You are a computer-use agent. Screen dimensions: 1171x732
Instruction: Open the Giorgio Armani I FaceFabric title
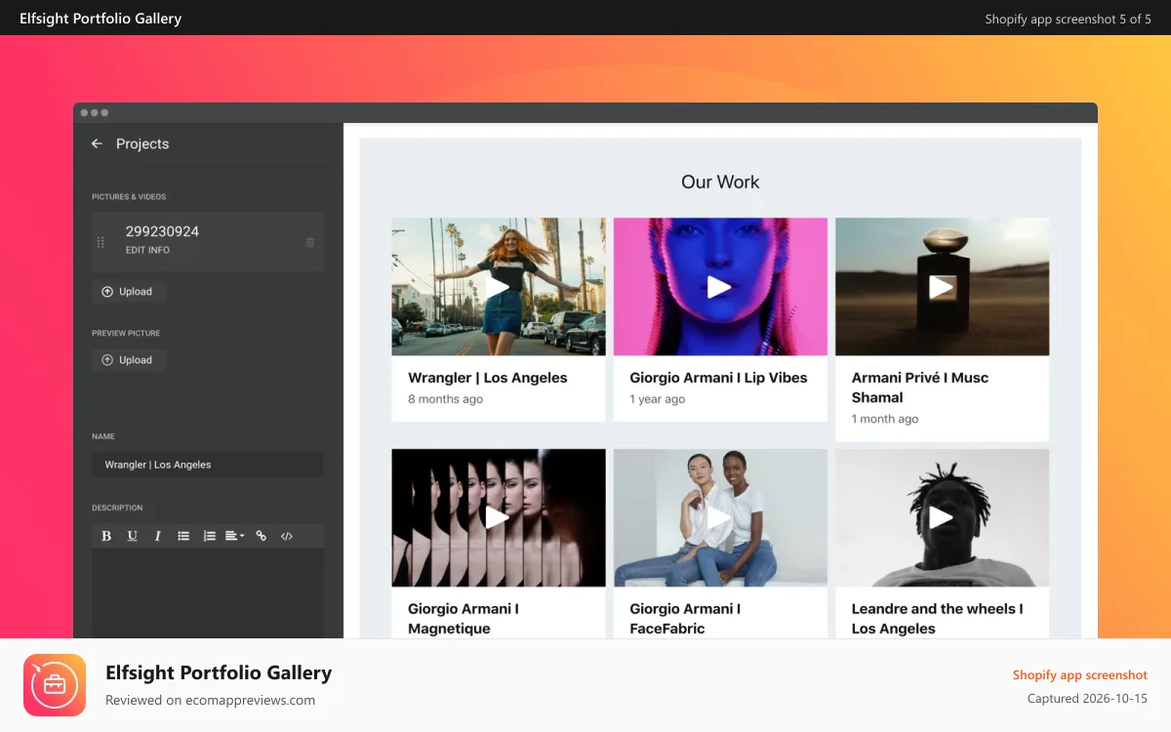(x=685, y=619)
